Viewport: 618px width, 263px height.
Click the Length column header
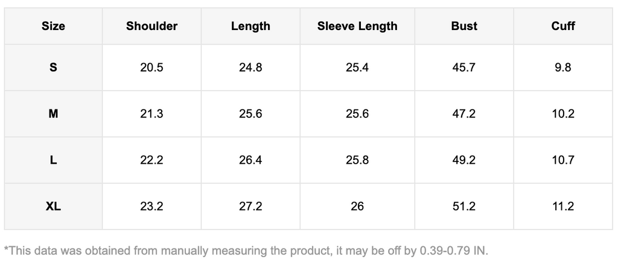point(250,26)
